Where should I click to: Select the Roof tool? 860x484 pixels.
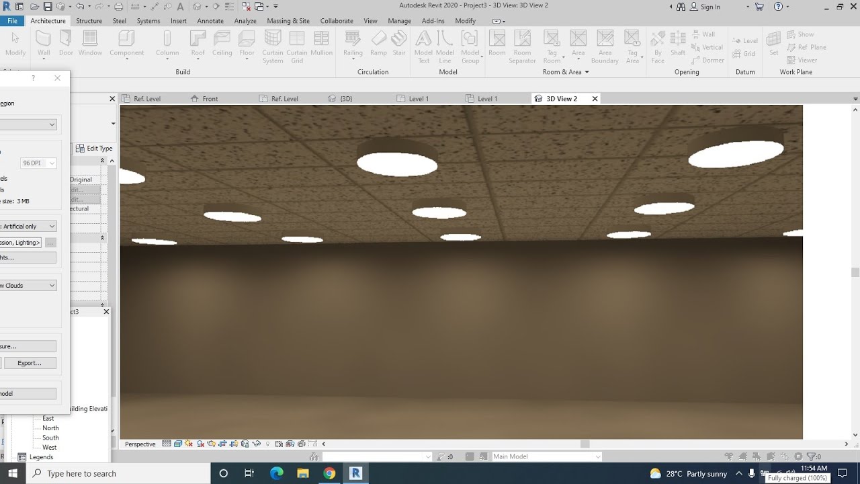coord(198,44)
